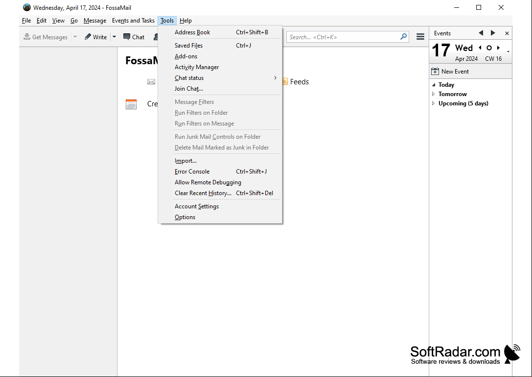Expand the Chat status submenu
This screenshot has height=377, width=532.
220,78
